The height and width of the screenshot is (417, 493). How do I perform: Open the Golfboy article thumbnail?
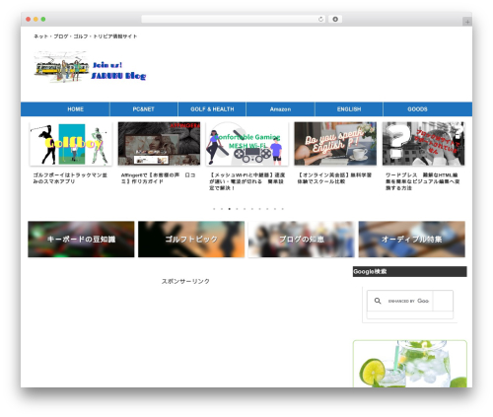[x=71, y=144]
